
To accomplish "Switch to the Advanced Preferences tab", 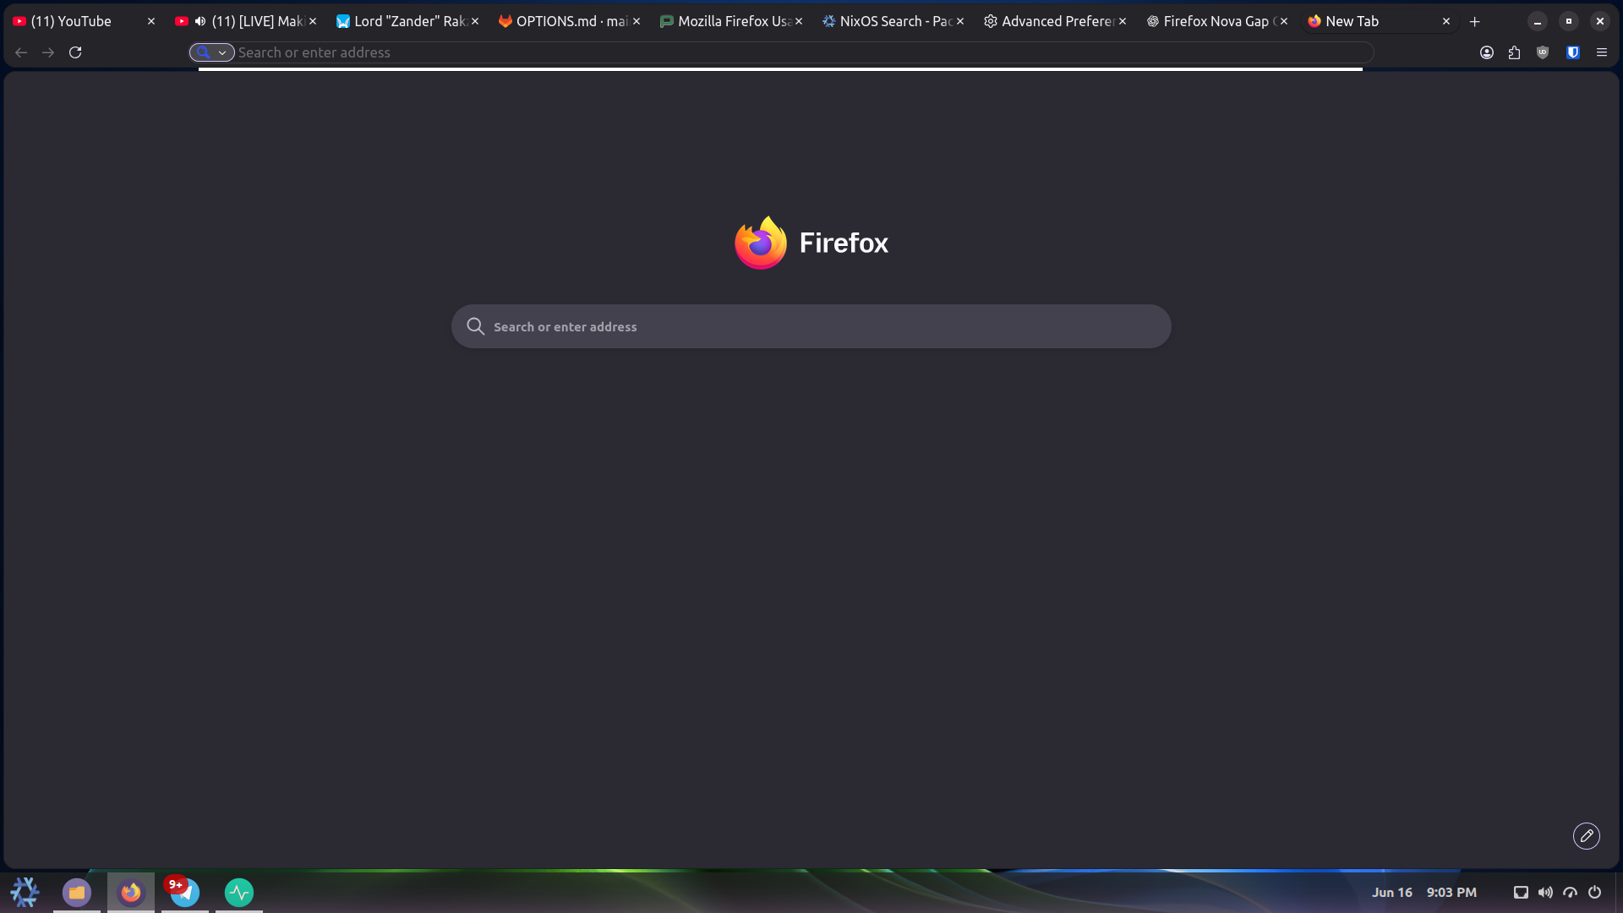I will point(1057,21).
